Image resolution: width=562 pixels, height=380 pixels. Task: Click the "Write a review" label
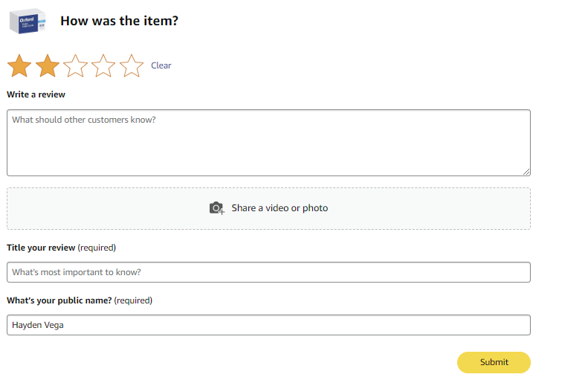[x=36, y=94]
